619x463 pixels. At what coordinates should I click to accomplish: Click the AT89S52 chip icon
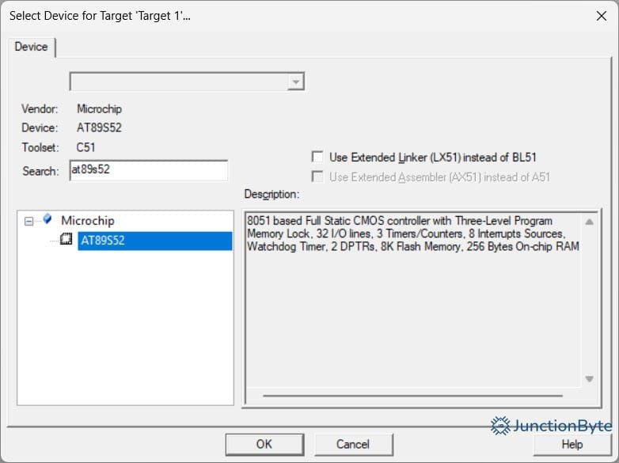coord(66,240)
